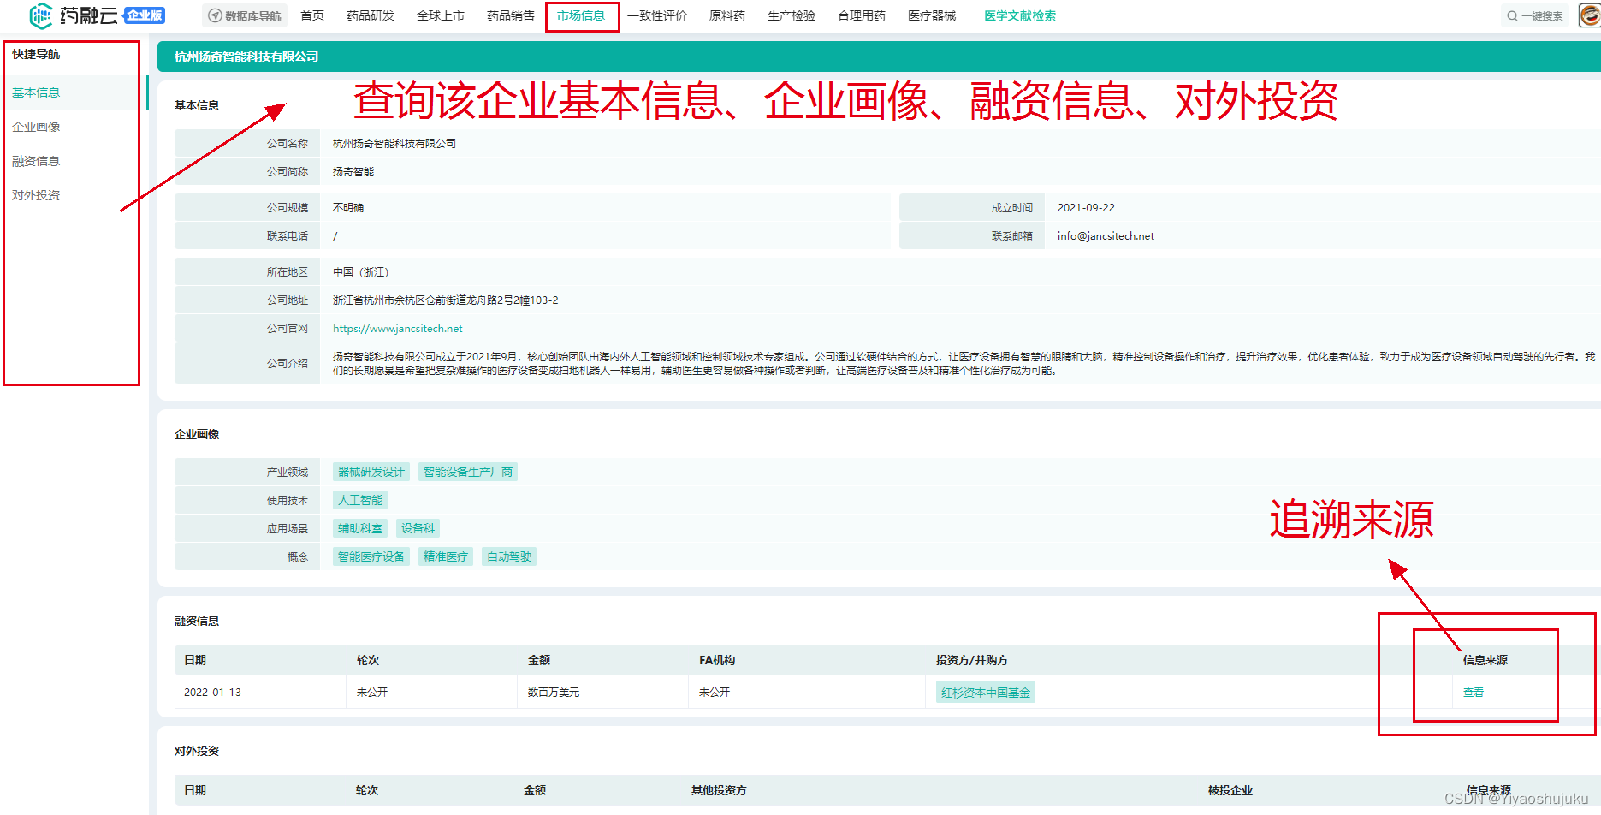Click the amount 数百万美元
Viewport: 1601px width, 815px height.
click(x=554, y=693)
